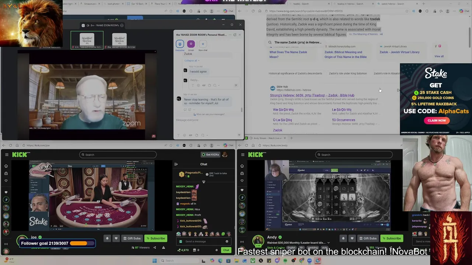472x265 pixels.
Task: Click Get KICKs button
Action: [x=210, y=155]
